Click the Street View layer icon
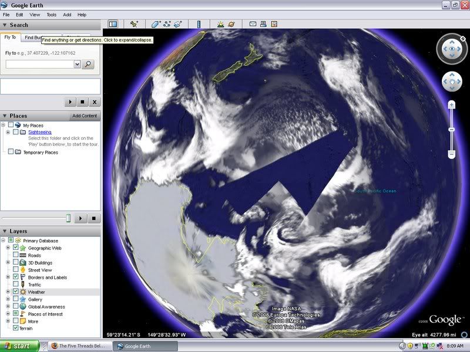470x352 pixels. pos(23,270)
